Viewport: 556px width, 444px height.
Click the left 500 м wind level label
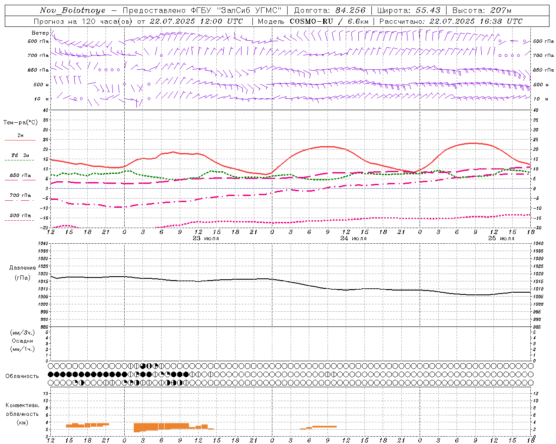coord(41,85)
